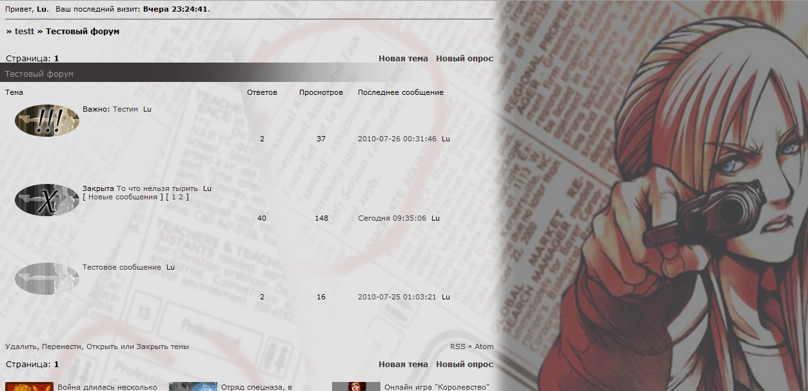The width and height of the screenshot is (808, 391).
Task: Click the reply count 40
Action: [262, 218]
